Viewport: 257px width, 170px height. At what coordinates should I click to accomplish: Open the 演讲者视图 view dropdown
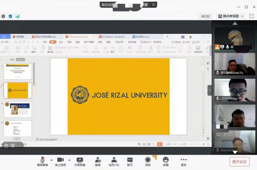[230, 16]
